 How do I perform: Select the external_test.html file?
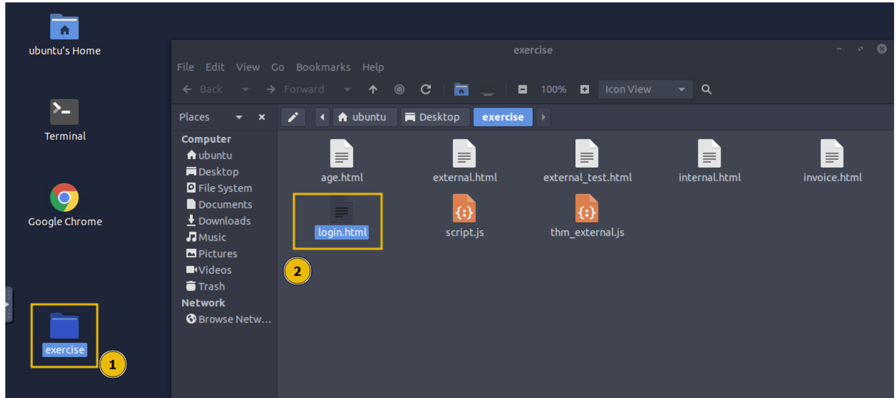587,162
